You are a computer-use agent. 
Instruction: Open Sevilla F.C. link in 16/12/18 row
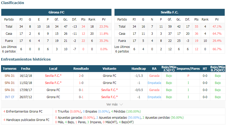[x=53, y=76]
